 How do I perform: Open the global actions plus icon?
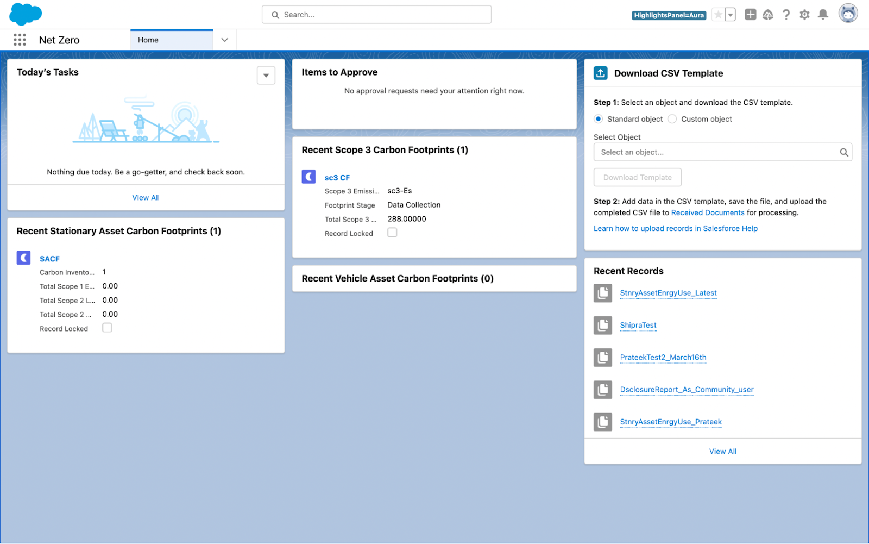[x=750, y=15]
